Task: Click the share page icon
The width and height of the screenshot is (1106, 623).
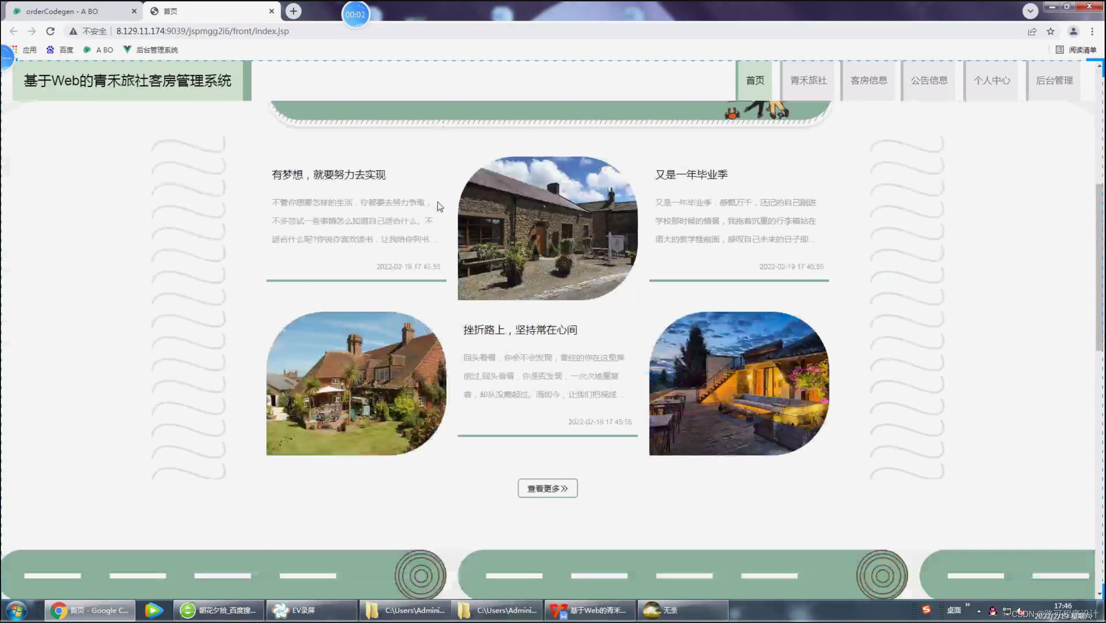Action: click(1032, 31)
